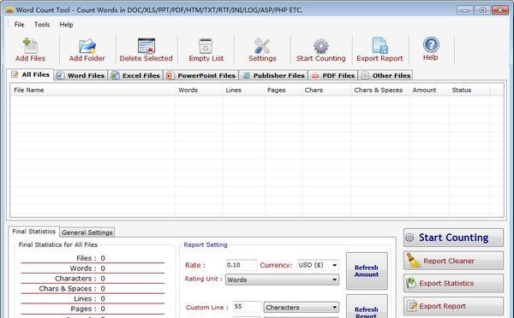The image size is (514, 318).
Task: Click the Help question mark icon
Action: point(431,44)
